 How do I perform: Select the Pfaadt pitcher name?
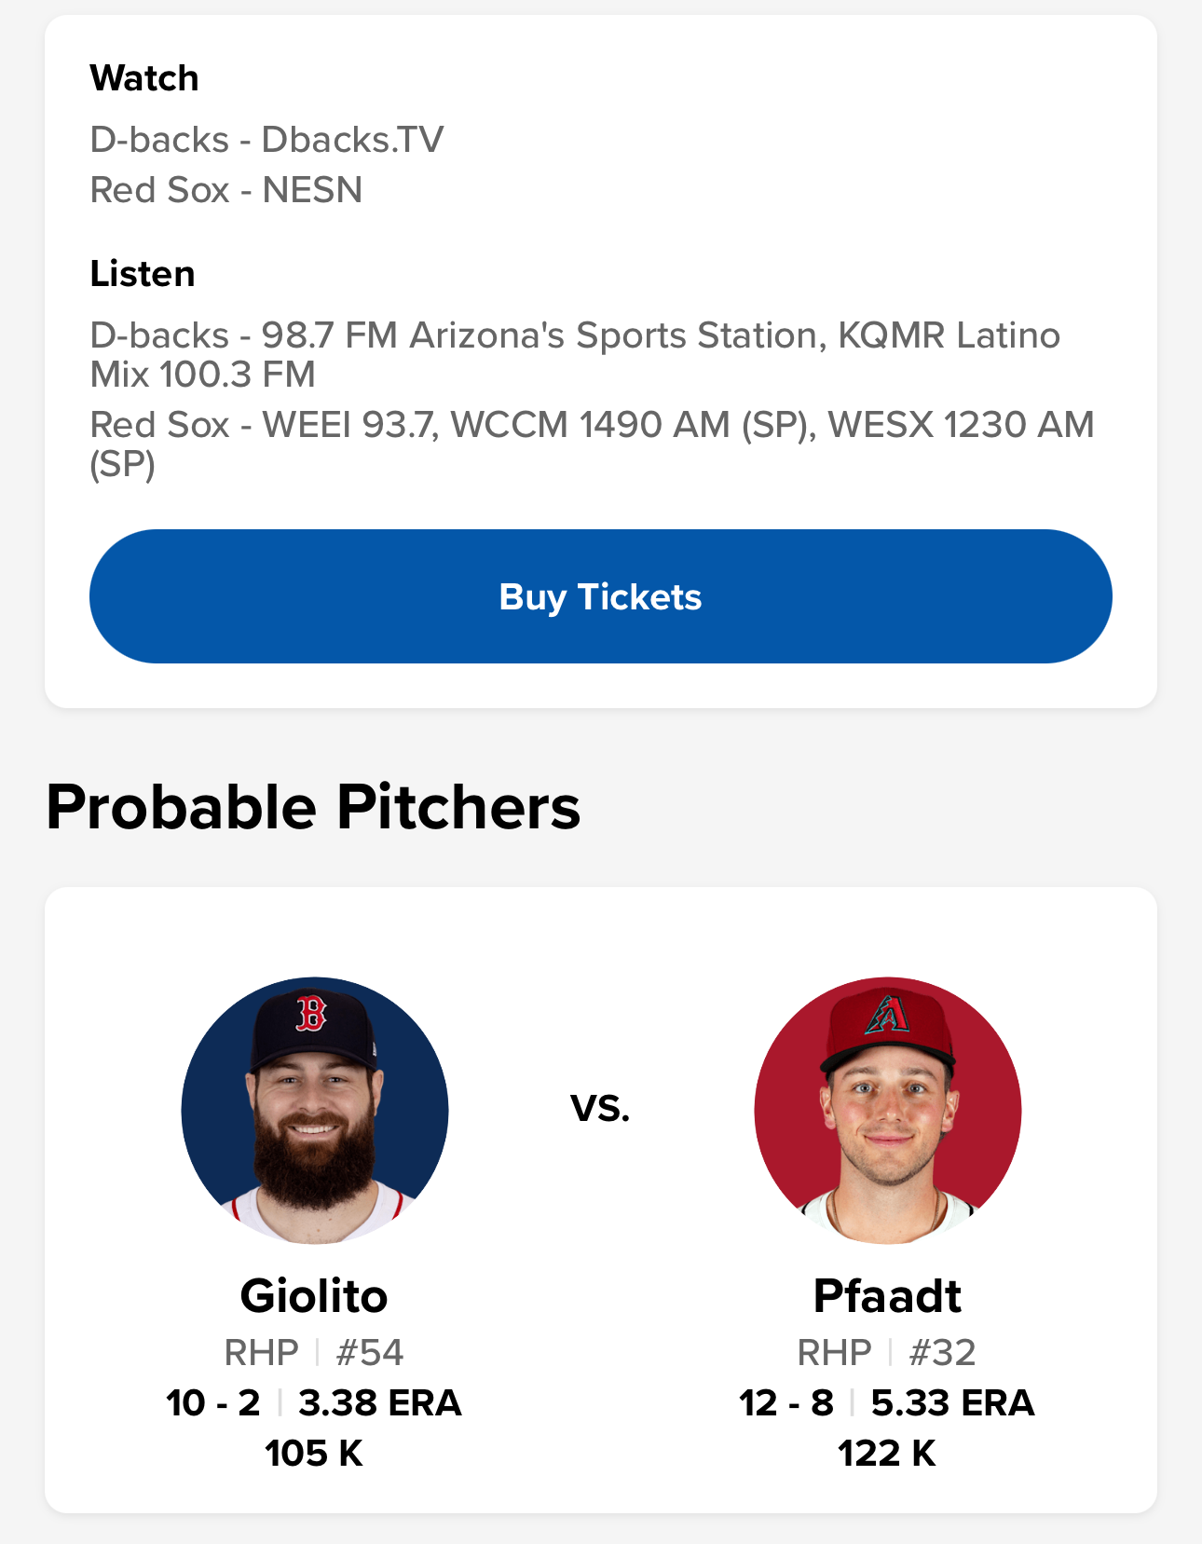[x=887, y=1296]
